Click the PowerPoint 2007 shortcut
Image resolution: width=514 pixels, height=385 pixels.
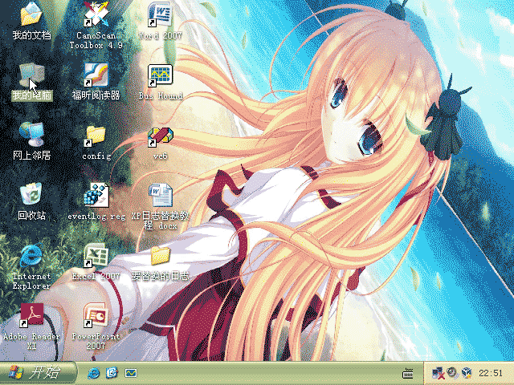[96, 315]
